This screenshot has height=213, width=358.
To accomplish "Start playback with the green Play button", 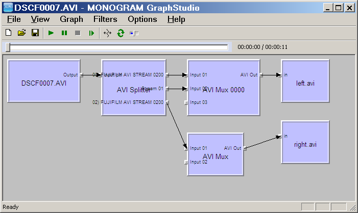I will (x=51, y=33).
